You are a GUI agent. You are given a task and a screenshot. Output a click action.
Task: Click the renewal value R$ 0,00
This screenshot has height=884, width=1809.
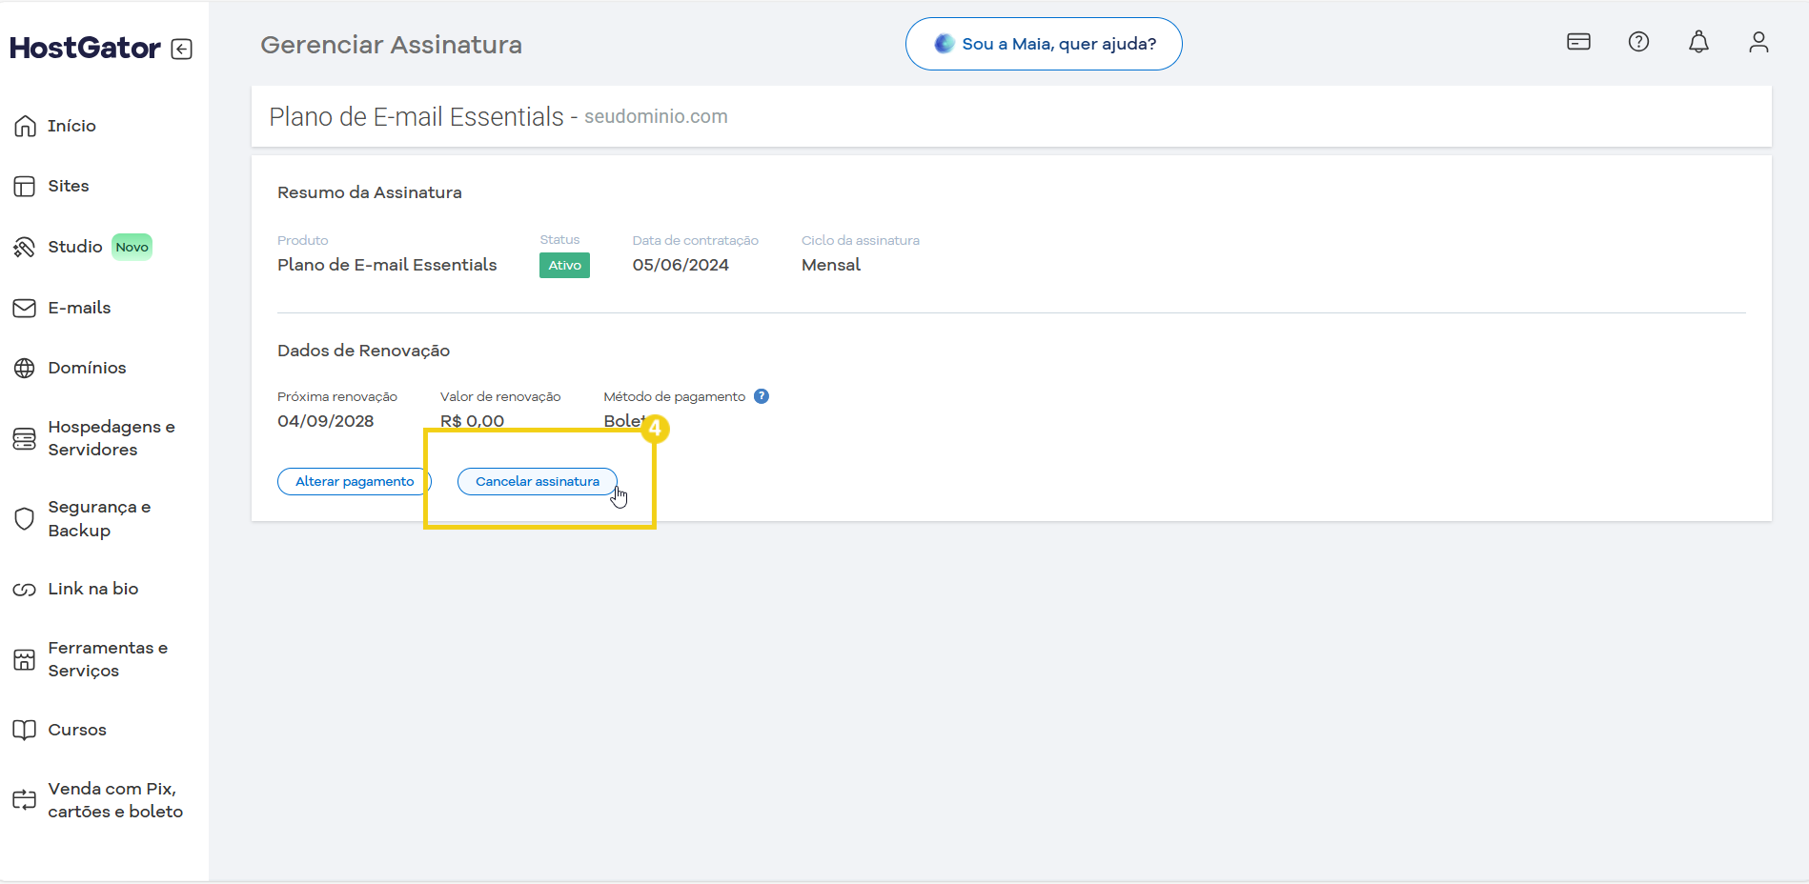(x=472, y=421)
